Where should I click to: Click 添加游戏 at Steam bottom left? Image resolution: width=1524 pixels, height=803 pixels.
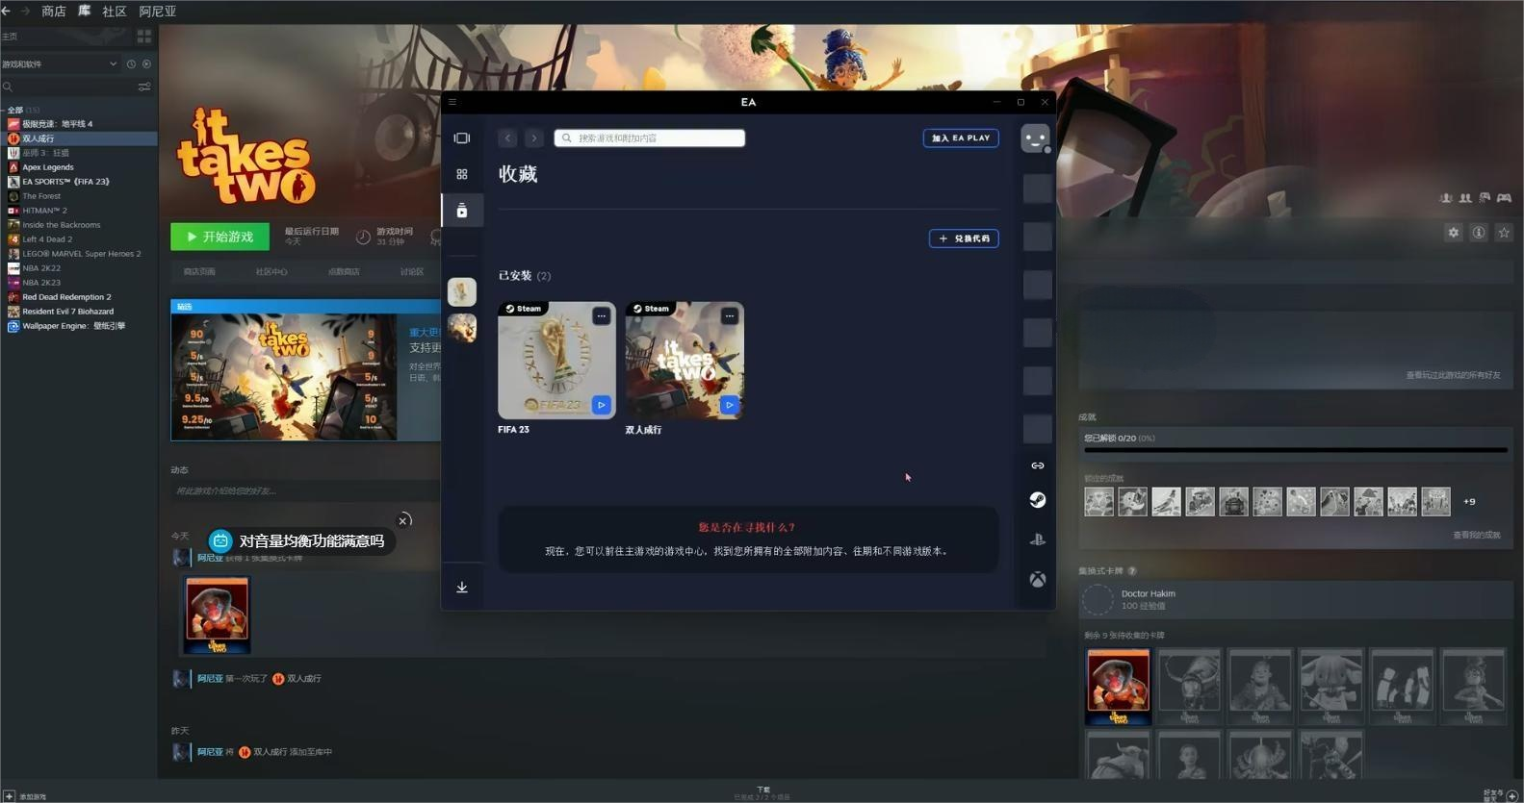click(x=24, y=796)
